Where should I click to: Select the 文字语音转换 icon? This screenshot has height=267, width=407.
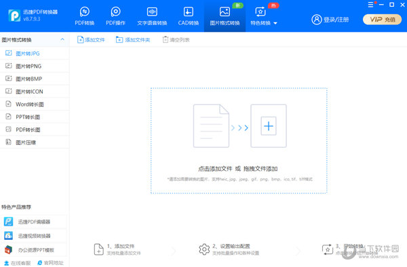[x=152, y=12]
